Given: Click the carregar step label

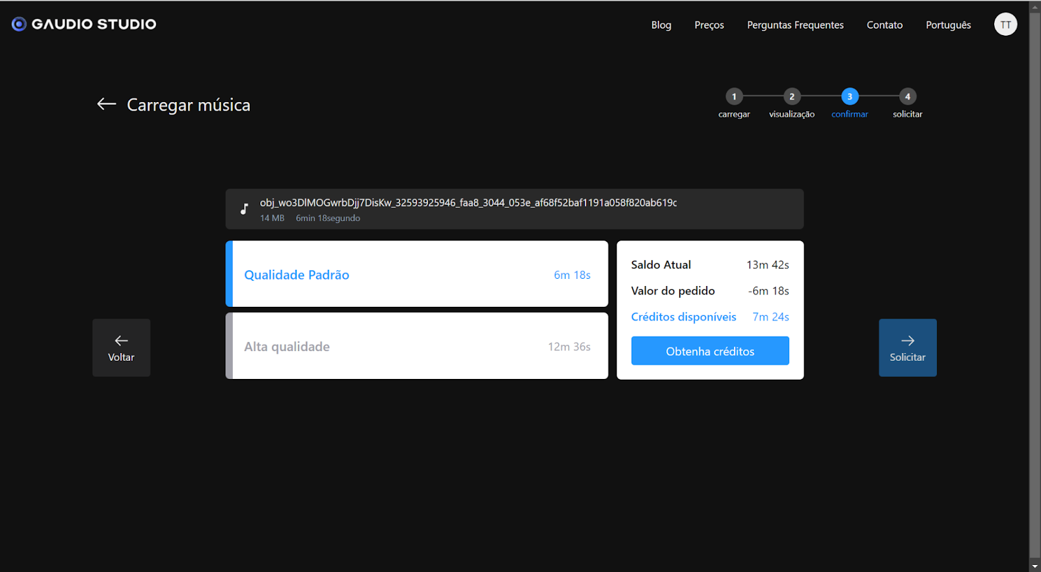Looking at the screenshot, I should tap(734, 114).
